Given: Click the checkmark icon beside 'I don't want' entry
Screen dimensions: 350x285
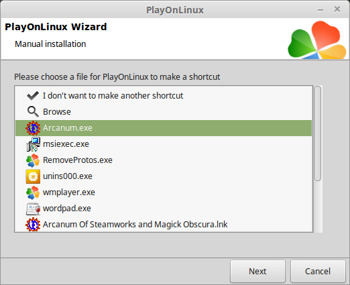Looking at the screenshot, I should click(x=33, y=96).
